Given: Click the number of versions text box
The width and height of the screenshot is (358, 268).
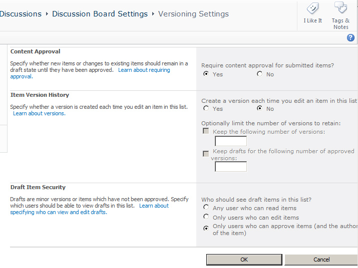Looking at the screenshot, I should (x=230, y=141).
